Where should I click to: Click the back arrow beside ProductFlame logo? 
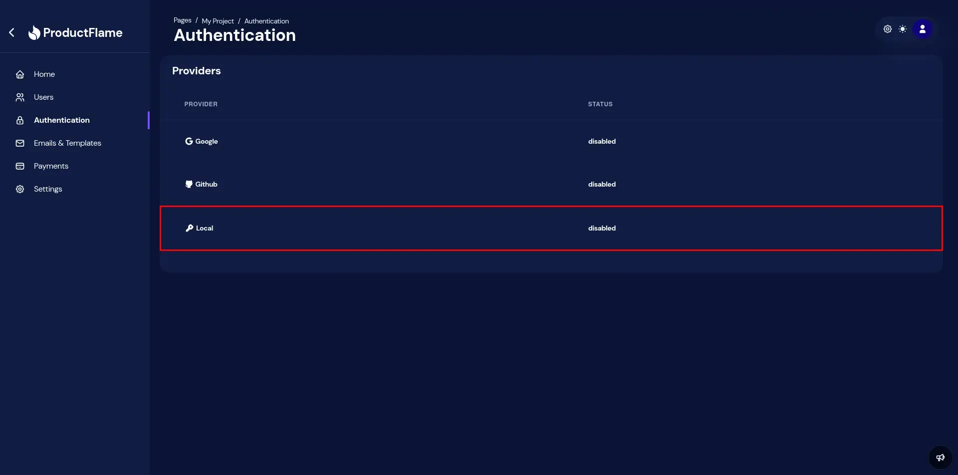click(x=12, y=33)
